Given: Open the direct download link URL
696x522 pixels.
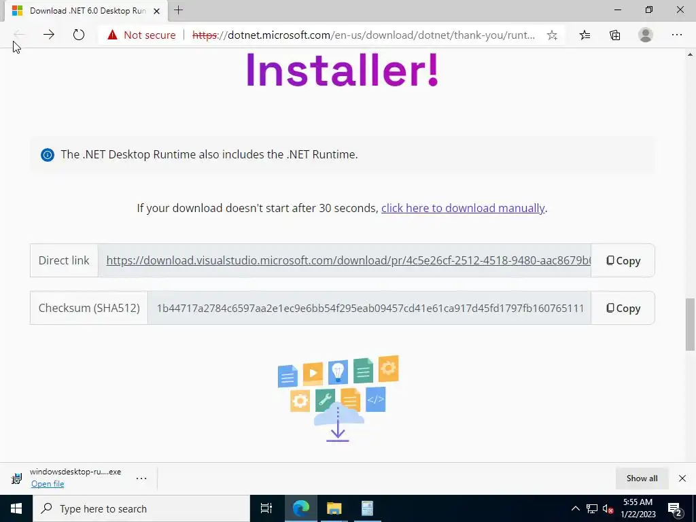Looking at the screenshot, I should coord(349,260).
